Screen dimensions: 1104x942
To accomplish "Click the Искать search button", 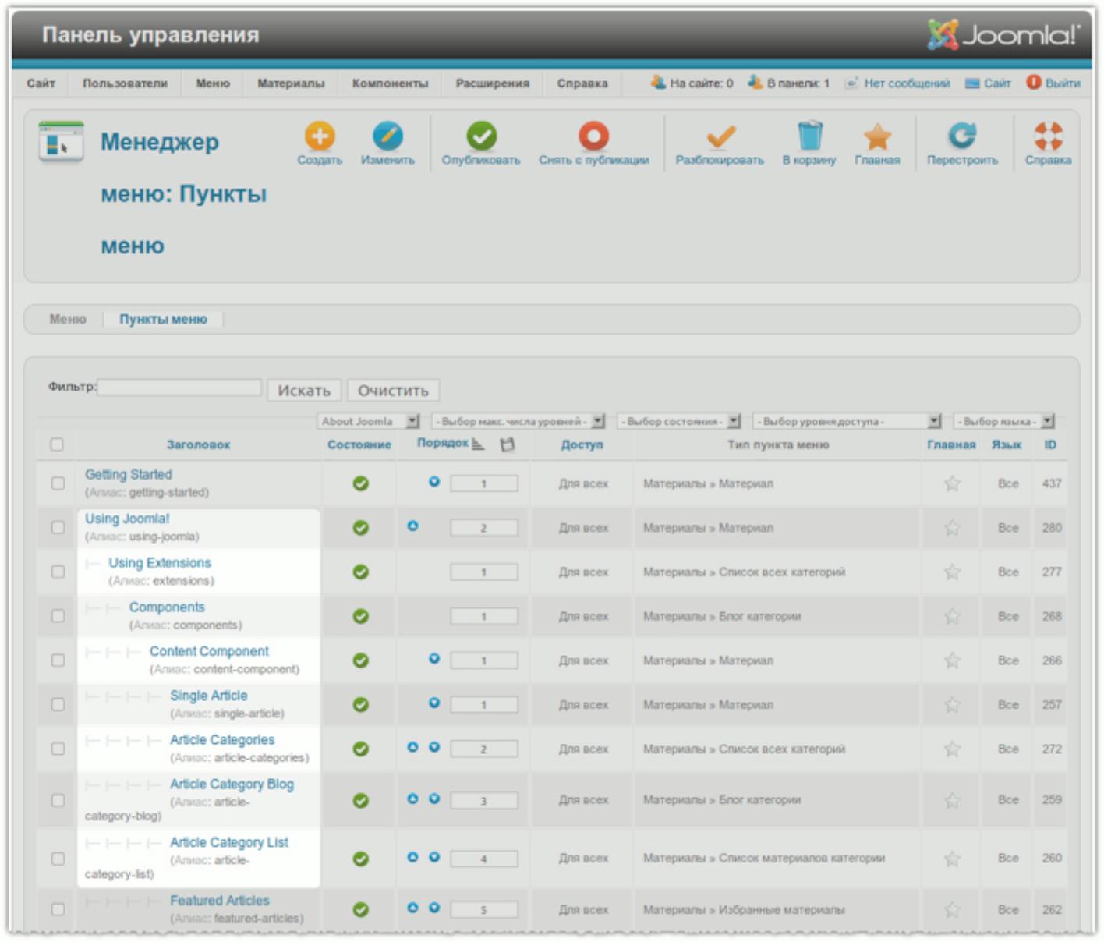I will [x=304, y=390].
